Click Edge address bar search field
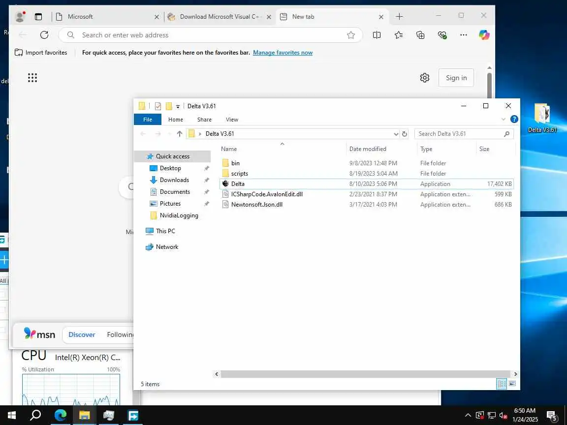The image size is (567, 425). click(x=210, y=35)
